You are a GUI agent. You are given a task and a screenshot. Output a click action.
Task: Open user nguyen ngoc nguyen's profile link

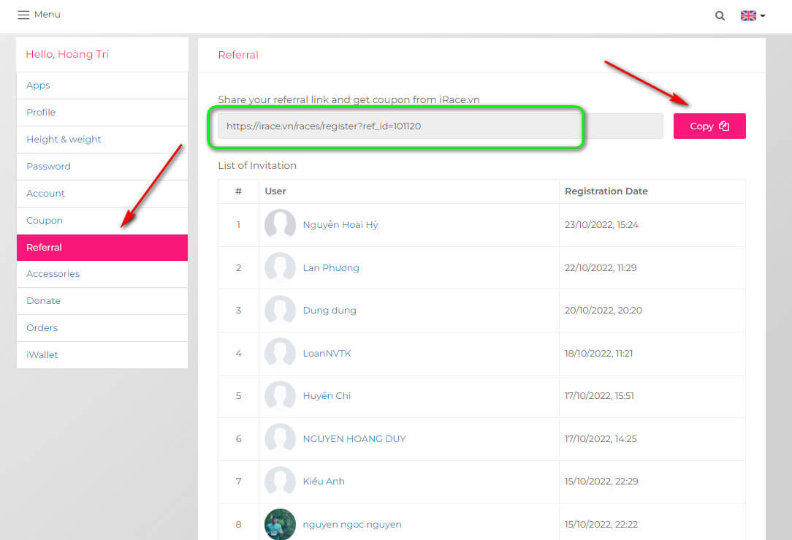click(x=352, y=525)
